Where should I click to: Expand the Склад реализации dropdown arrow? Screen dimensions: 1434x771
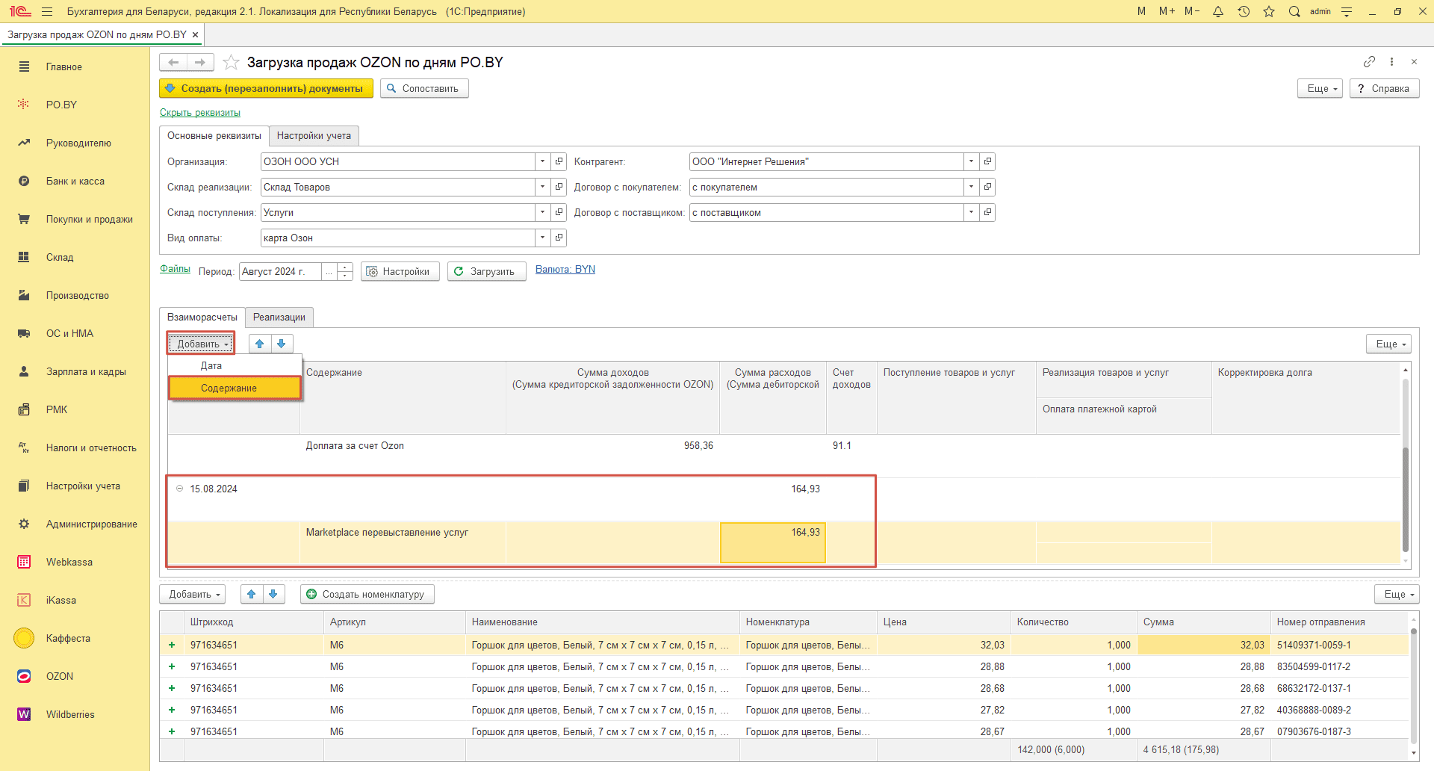pyautogui.click(x=543, y=187)
